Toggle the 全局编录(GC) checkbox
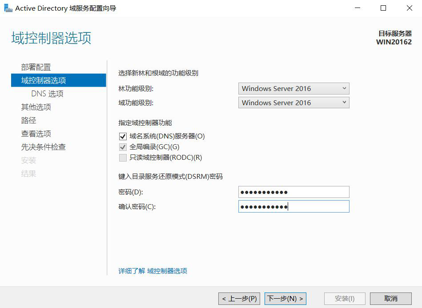The image size is (422, 308). [x=123, y=147]
